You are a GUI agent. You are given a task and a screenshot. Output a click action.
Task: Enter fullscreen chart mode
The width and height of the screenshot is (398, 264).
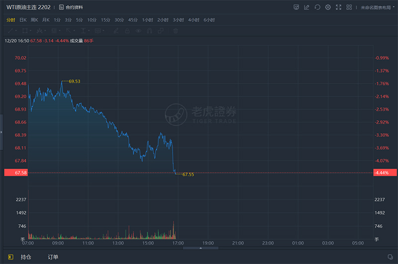click(339, 7)
